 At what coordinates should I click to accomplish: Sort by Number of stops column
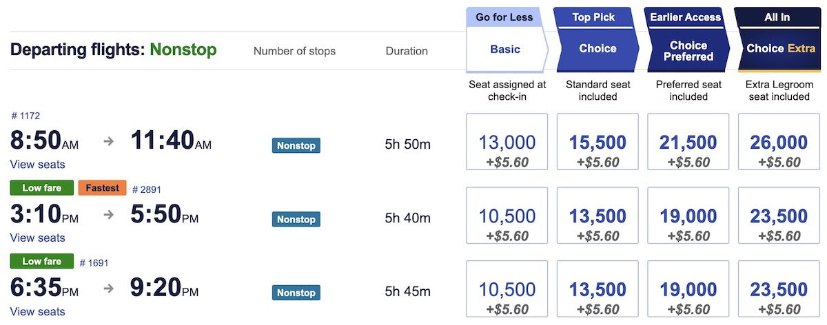tap(294, 51)
